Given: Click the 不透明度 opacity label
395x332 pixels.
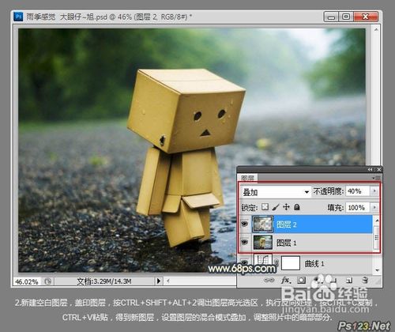Looking at the screenshot, I should click(x=329, y=191).
